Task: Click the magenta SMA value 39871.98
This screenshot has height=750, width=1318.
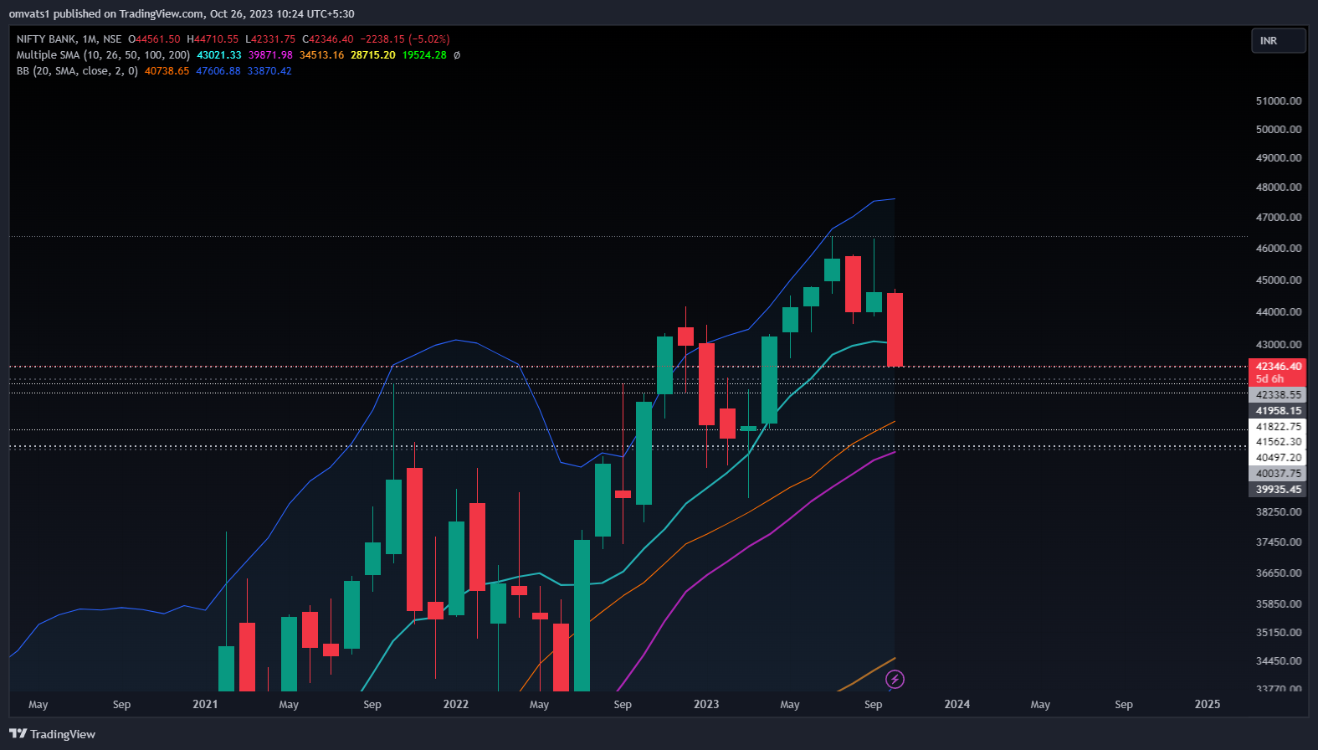Action: (270, 55)
